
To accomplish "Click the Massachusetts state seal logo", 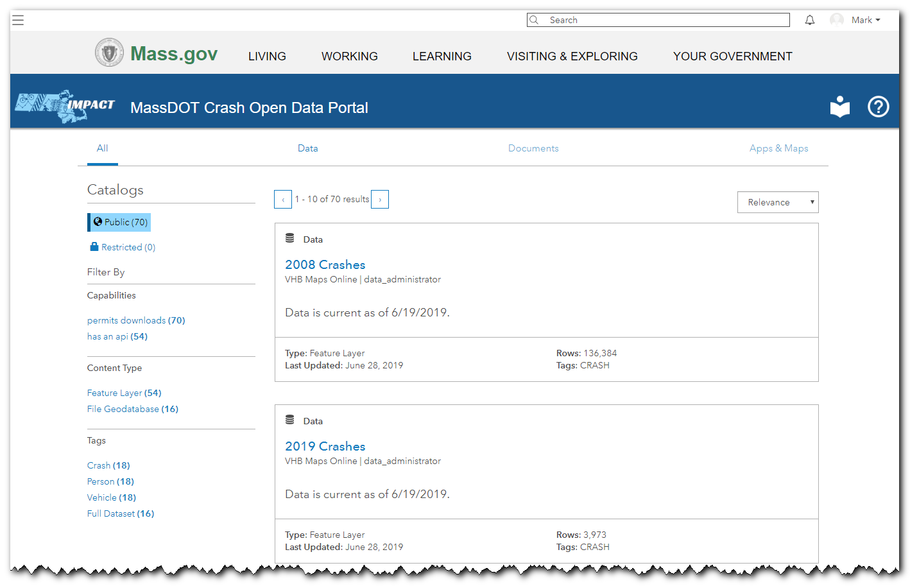I will point(109,53).
